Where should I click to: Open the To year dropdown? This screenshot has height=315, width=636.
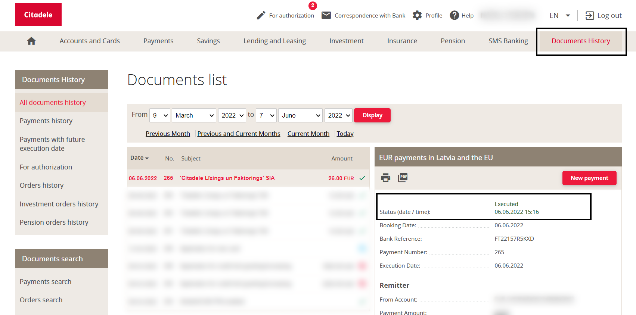tap(338, 115)
